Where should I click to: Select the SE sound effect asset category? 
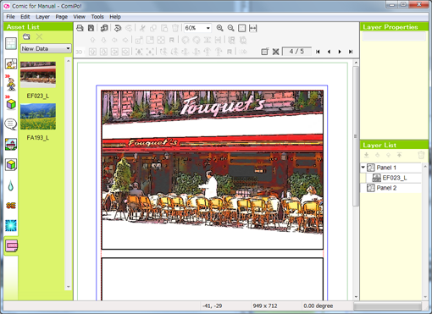[x=11, y=206]
